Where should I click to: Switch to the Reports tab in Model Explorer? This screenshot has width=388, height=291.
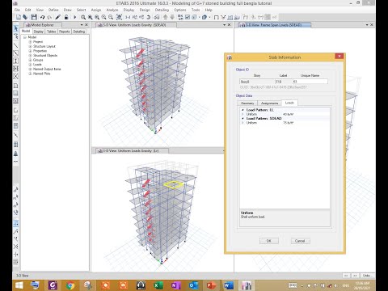(x=65, y=32)
